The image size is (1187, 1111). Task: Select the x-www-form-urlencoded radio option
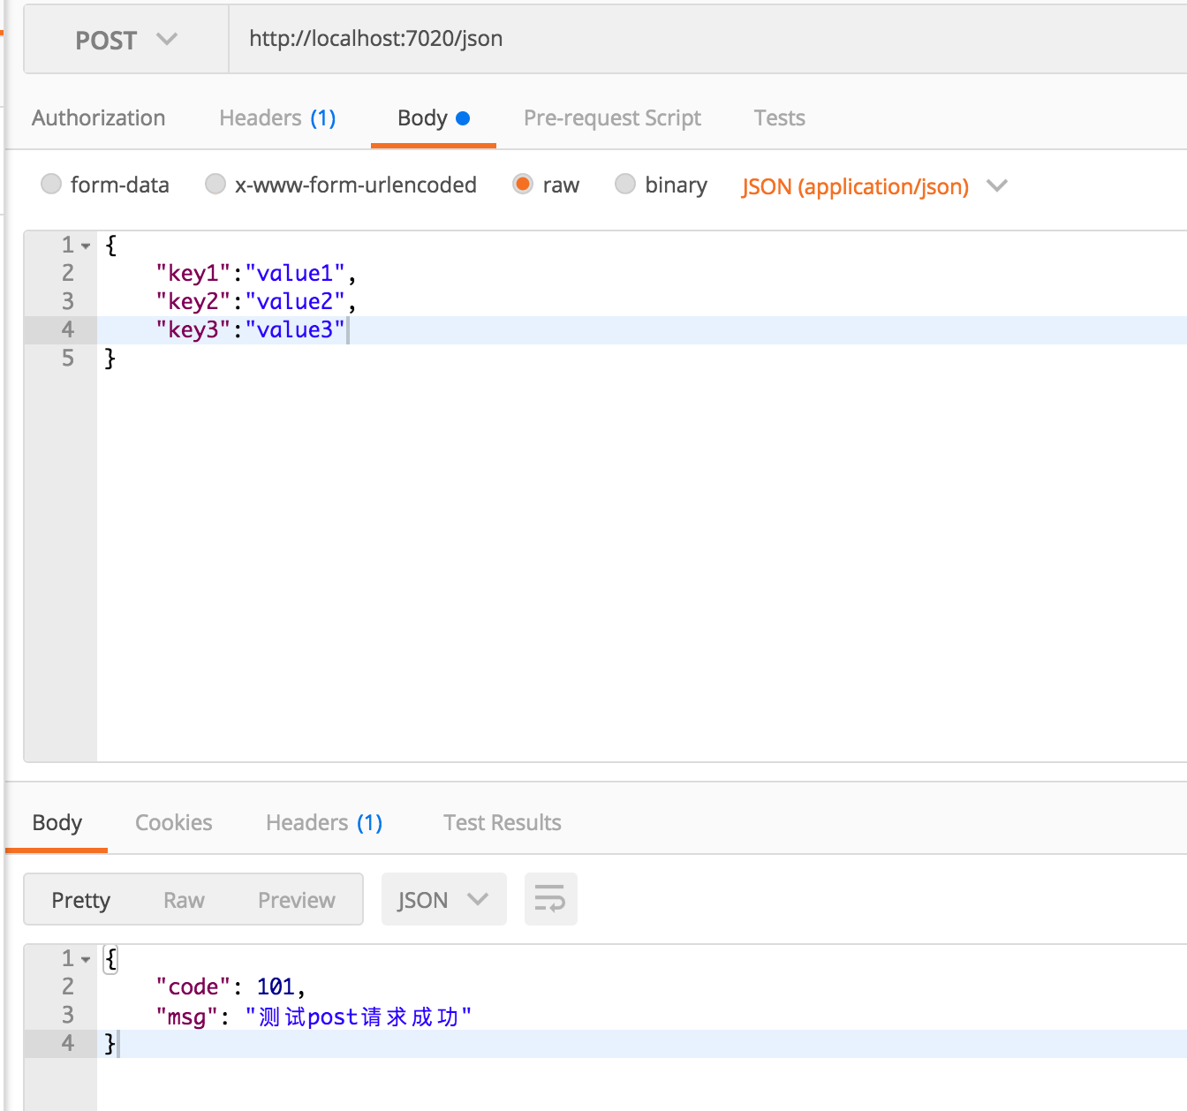(215, 184)
